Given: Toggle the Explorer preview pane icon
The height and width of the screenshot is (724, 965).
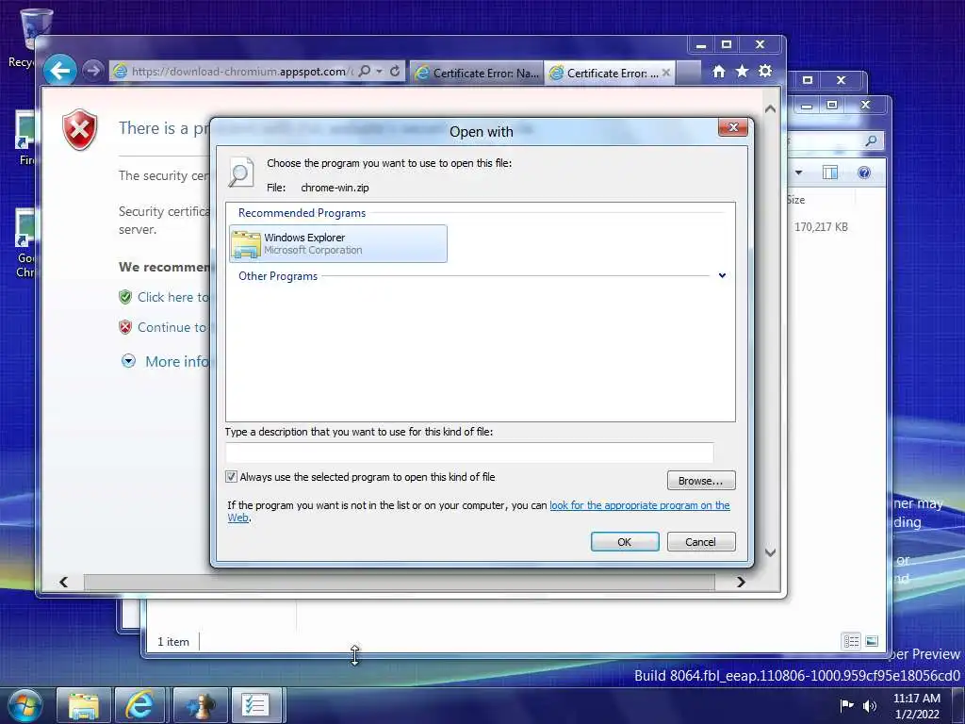Looking at the screenshot, I should (x=830, y=173).
